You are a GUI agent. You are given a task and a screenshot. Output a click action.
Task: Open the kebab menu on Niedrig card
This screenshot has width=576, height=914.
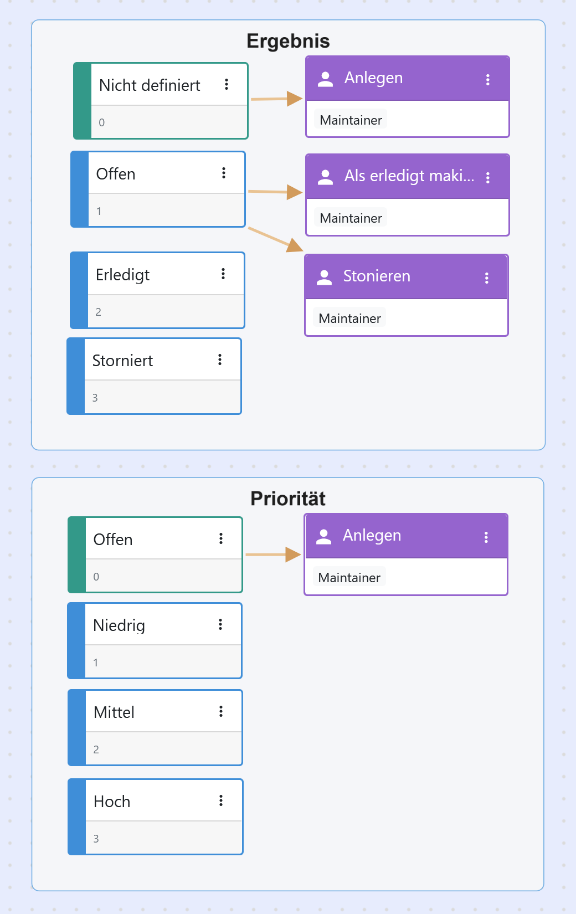pyautogui.click(x=220, y=624)
